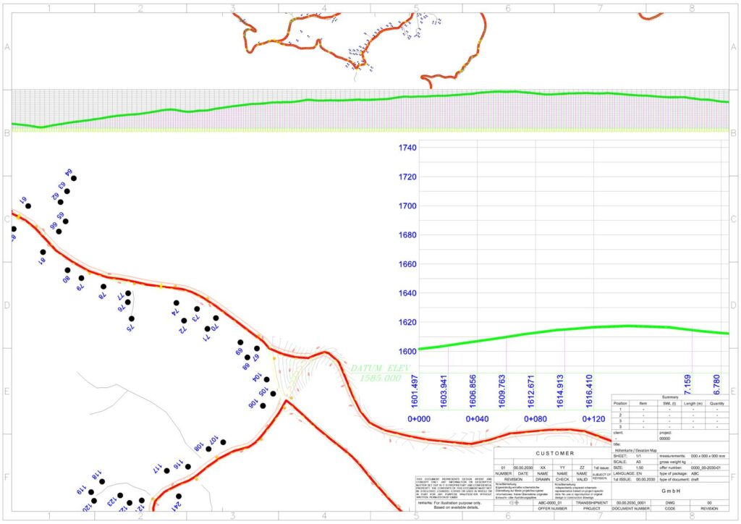Select station label 0+040
This screenshot has height=524, width=741.
478,419
